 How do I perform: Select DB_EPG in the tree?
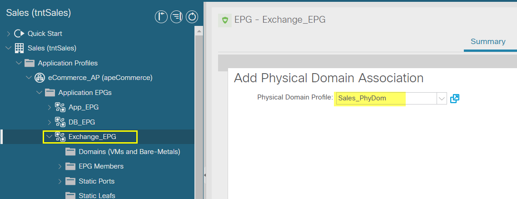click(x=82, y=122)
